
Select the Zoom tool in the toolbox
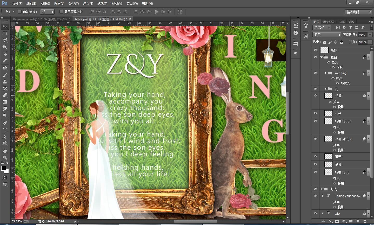(5, 158)
